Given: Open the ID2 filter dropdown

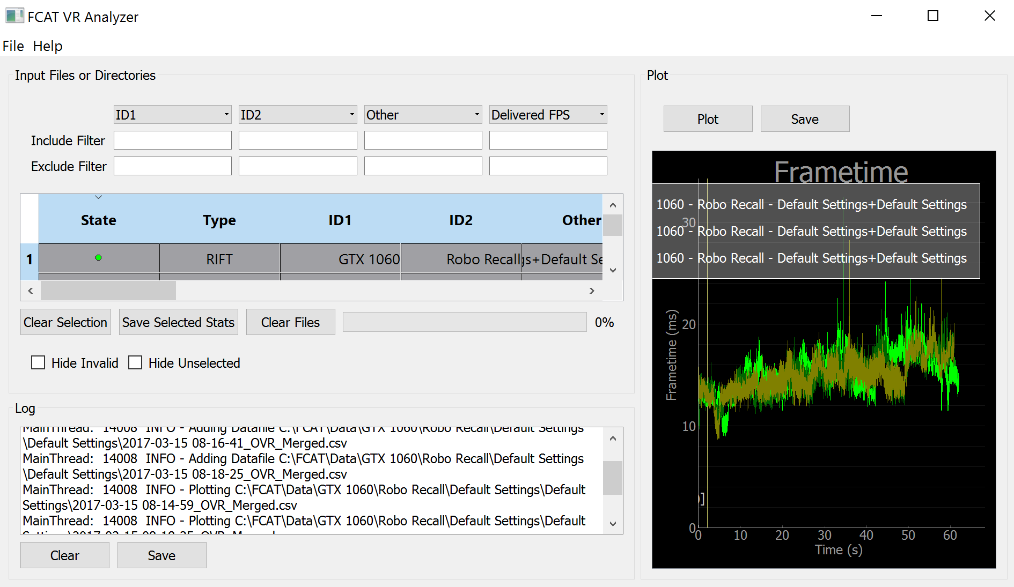Looking at the screenshot, I should (297, 115).
